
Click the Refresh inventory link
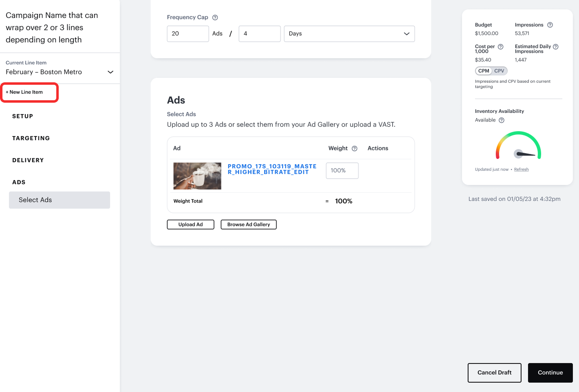pyautogui.click(x=521, y=170)
